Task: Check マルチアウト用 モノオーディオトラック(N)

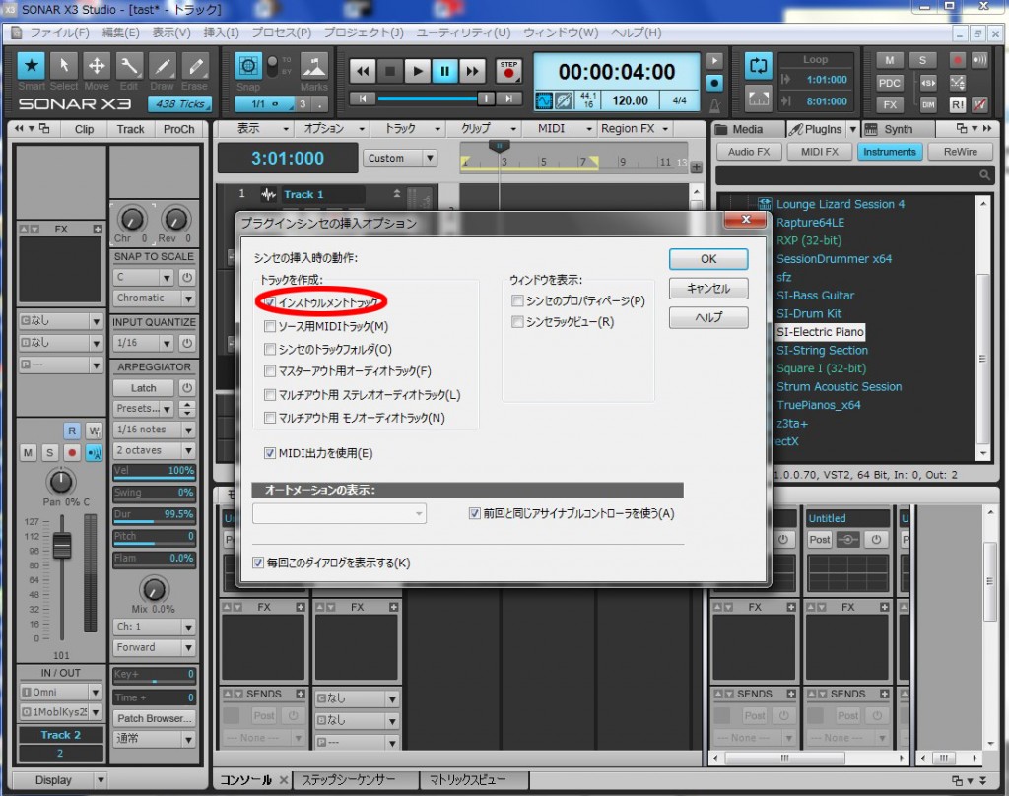Action: [270, 418]
